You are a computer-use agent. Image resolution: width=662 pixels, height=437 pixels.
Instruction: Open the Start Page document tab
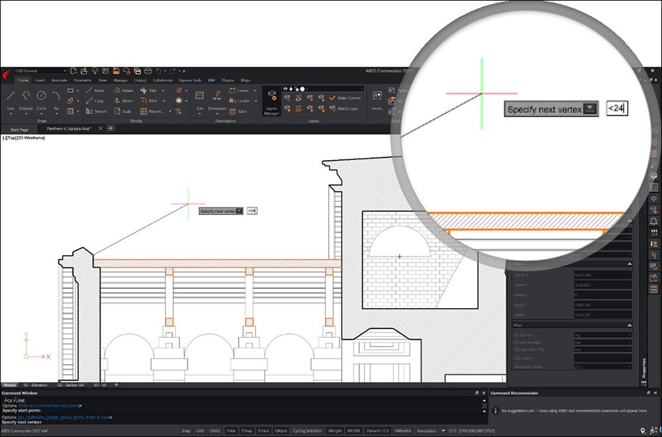coord(19,130)
